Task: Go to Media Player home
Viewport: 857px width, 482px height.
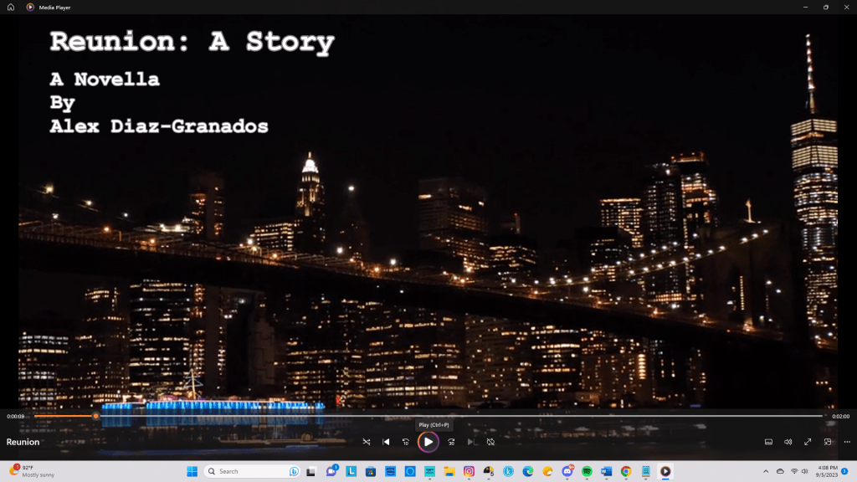Action: point(11,7)
